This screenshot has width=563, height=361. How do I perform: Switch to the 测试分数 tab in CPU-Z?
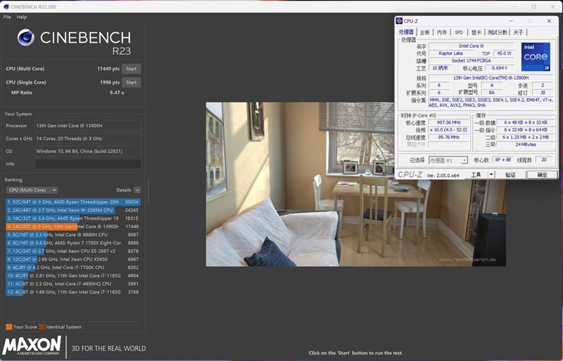click(x=498, y=32)
